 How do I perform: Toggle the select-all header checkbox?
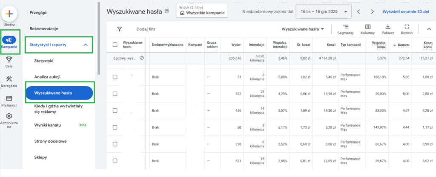[115, 45]
